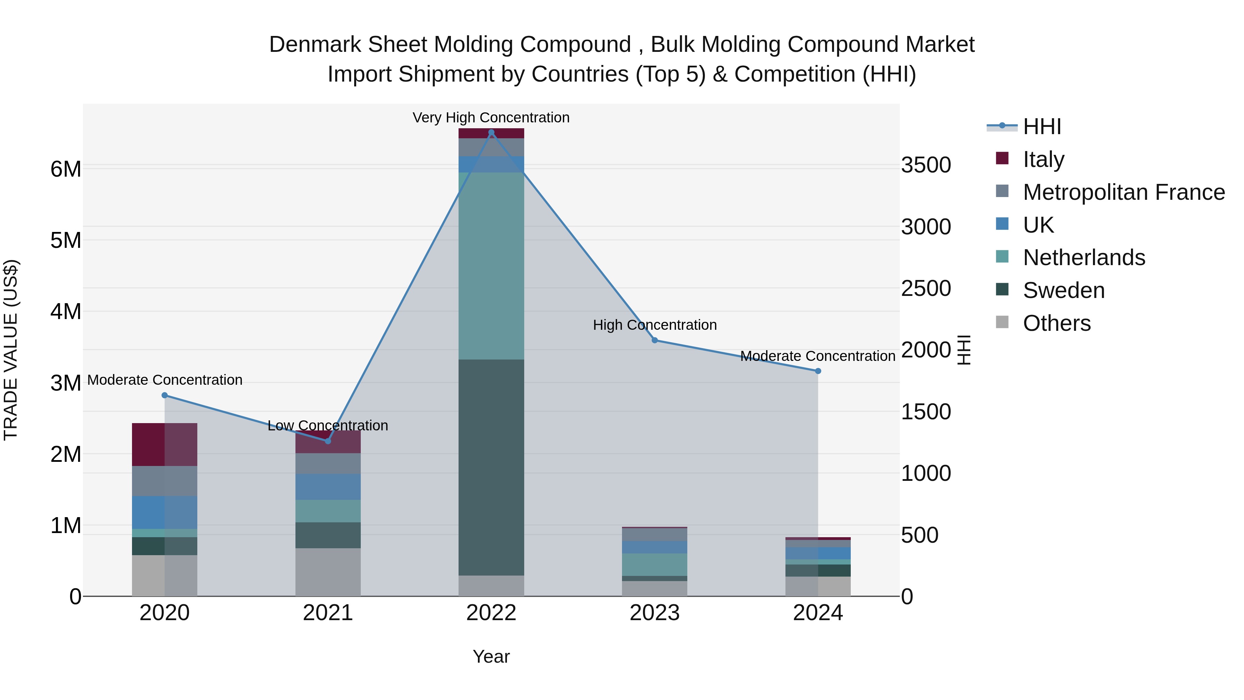The height and width of the screenshot is (700, 1244).
Task: Click the Italy segment of 2020 bar
Action: (x=165, y=445)
